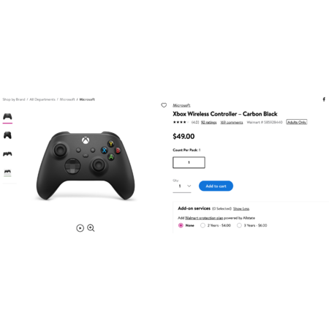Go to All Departments breadcrumb

pyautogui.click(x=42, y=99)
